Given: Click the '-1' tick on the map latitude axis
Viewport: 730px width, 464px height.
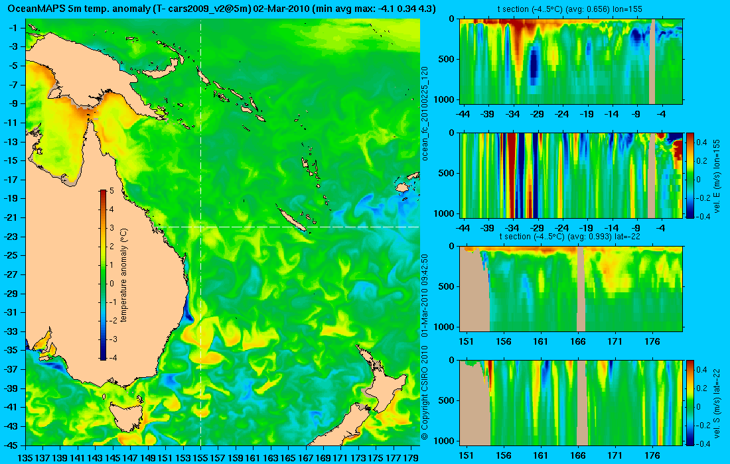Looking at the screenshot, I should click(x=13, y=28).
